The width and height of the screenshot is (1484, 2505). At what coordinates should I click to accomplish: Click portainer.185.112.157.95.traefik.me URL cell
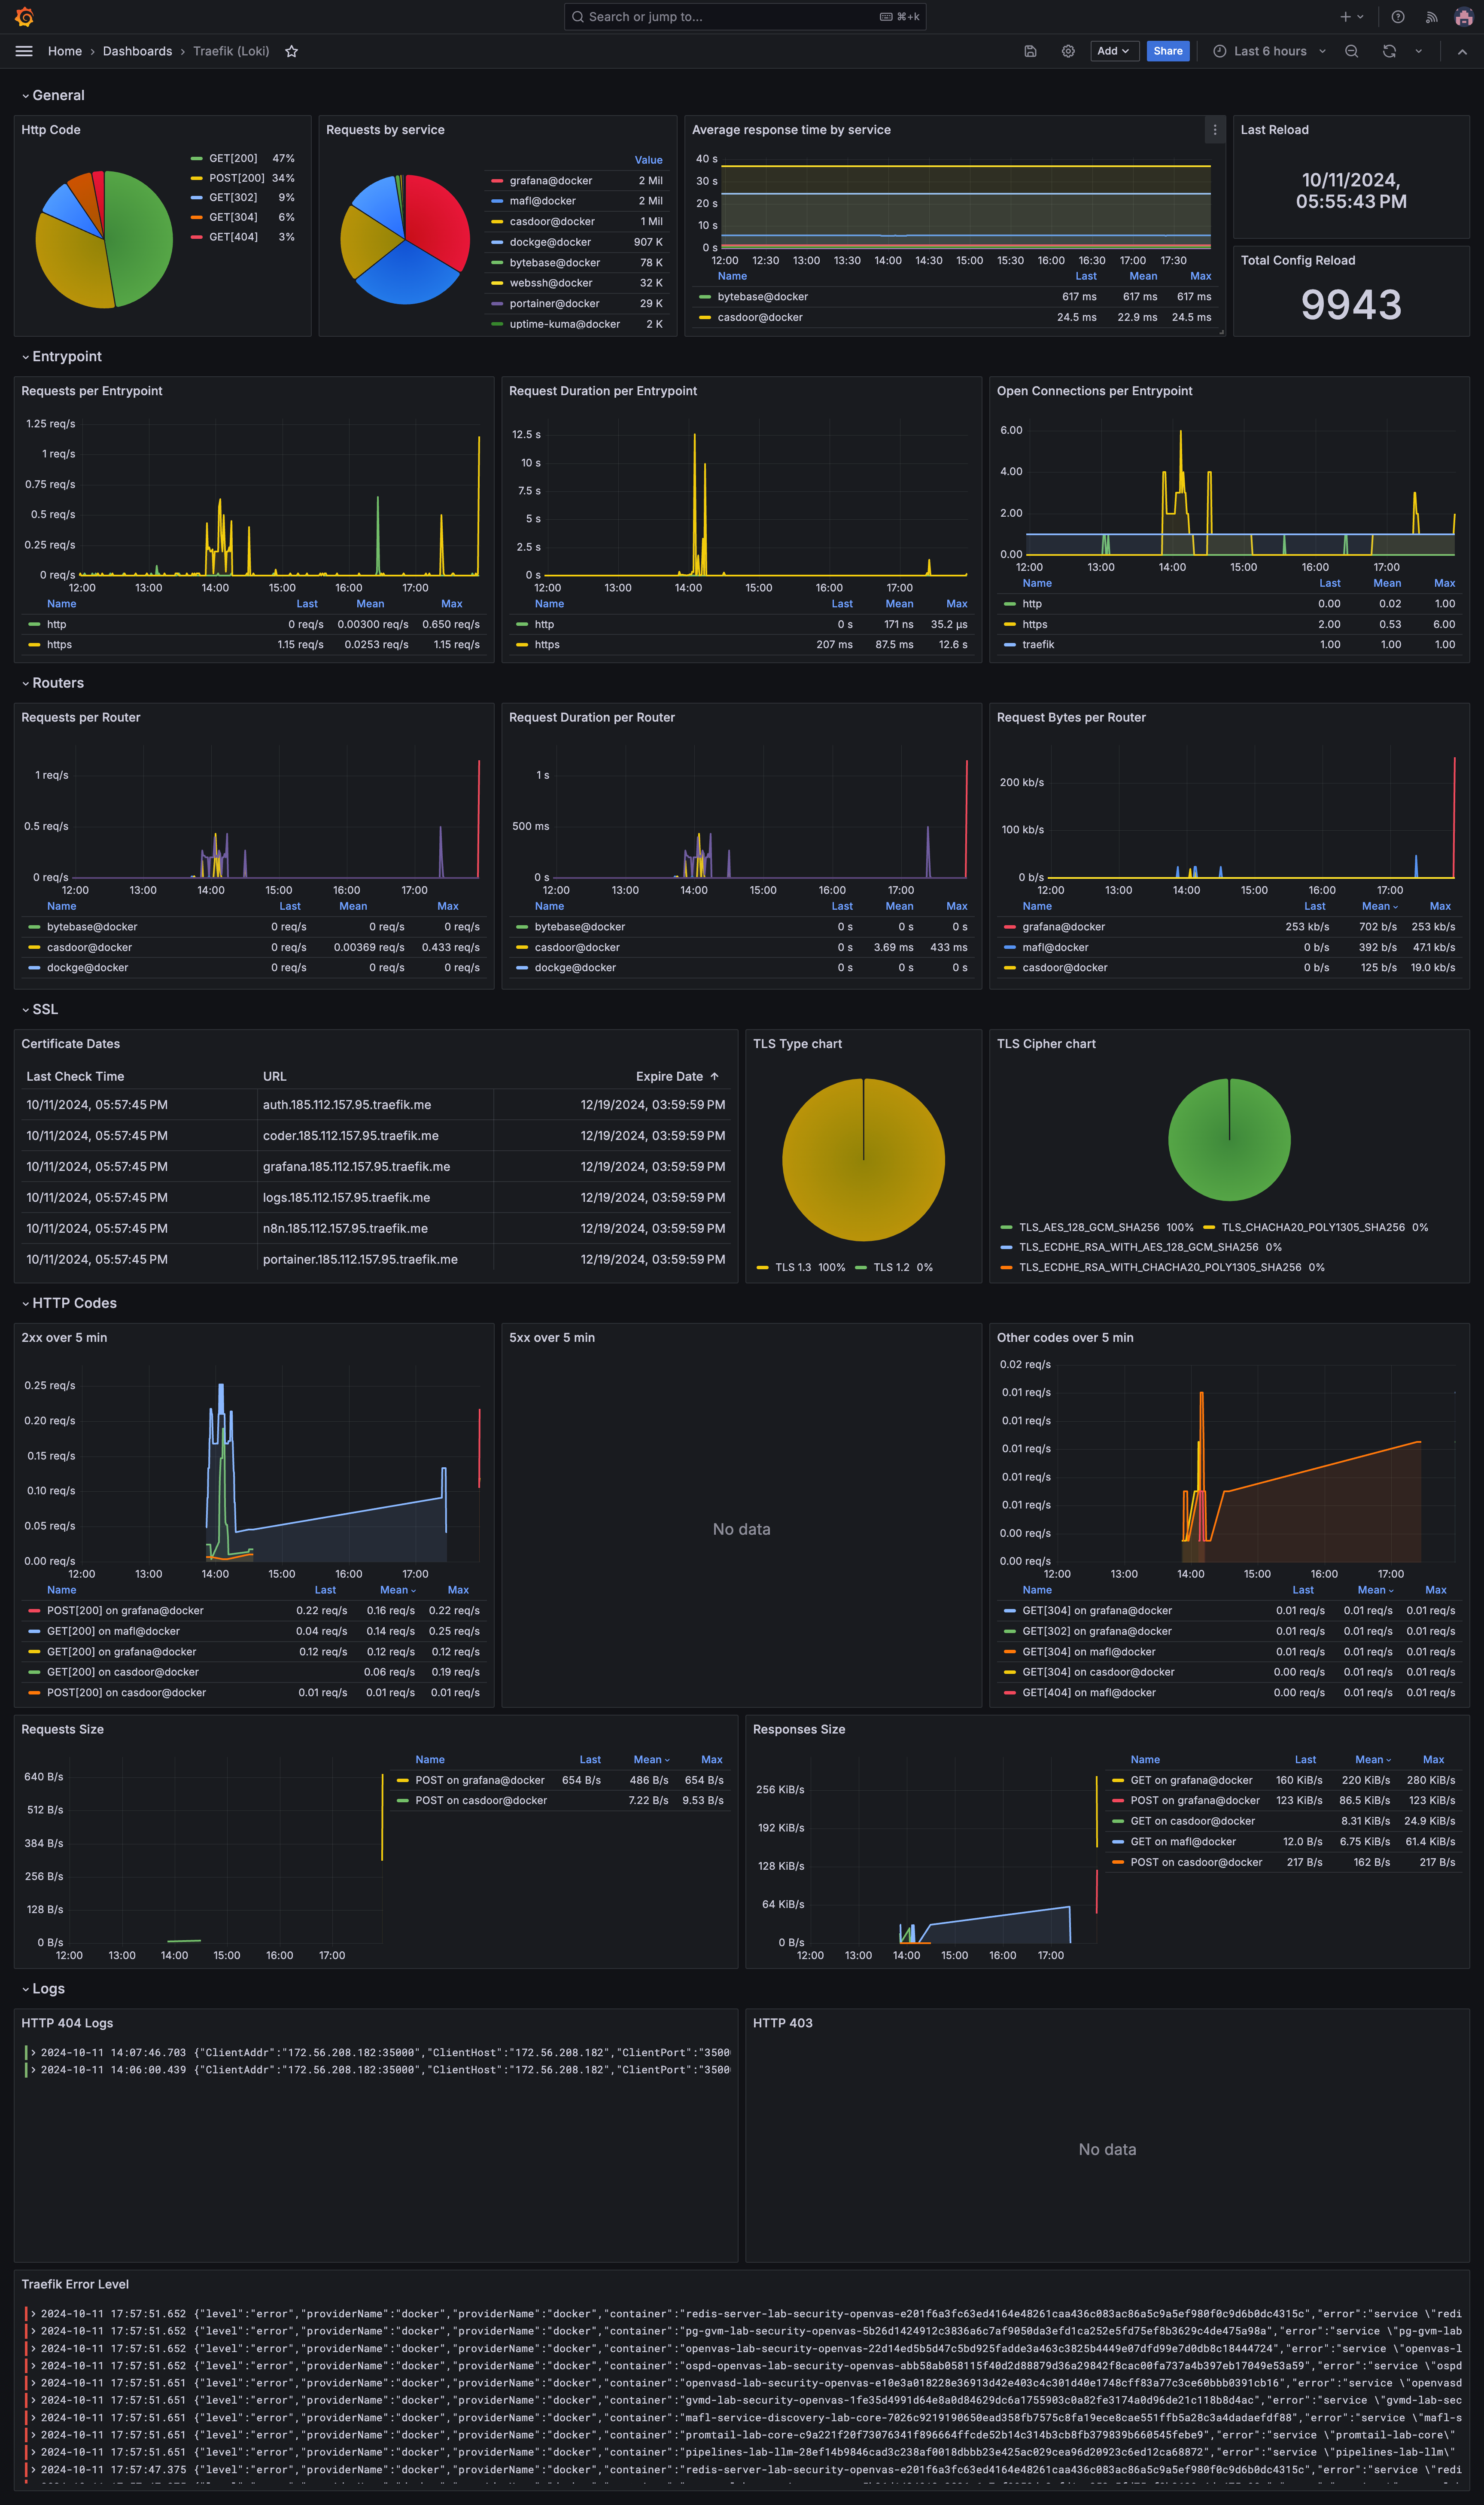[x=360, y=1260]
